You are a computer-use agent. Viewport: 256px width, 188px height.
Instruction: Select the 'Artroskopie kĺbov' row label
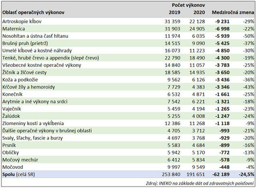click(x=22, y=21)
